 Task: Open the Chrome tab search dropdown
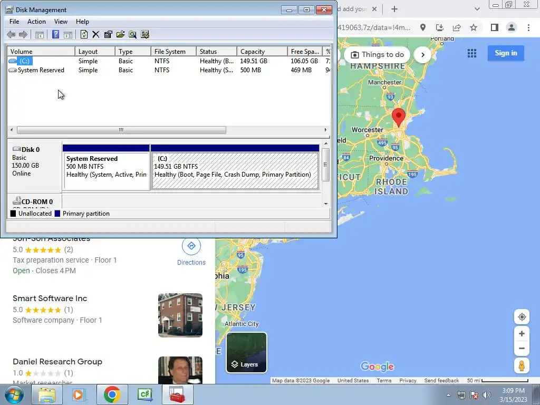tap(477, 9)
